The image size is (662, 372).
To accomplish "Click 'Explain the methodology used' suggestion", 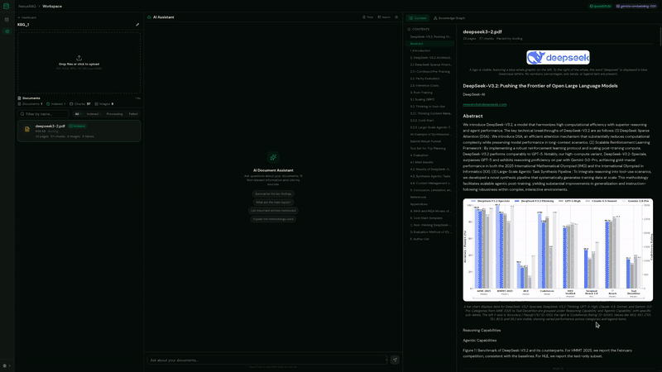I will [x=273, y=219].
